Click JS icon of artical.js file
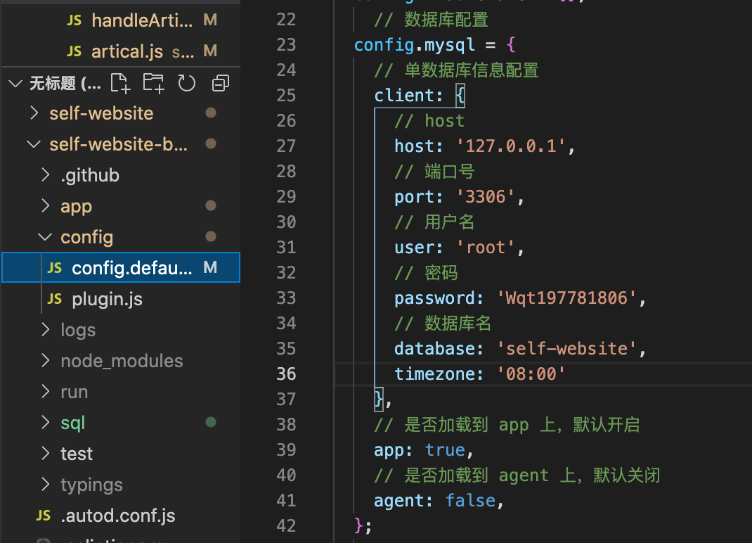 (x=74, y=51)
